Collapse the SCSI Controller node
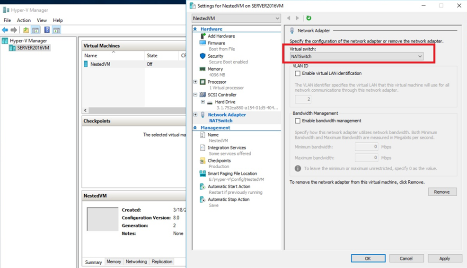 pos(195,95)
